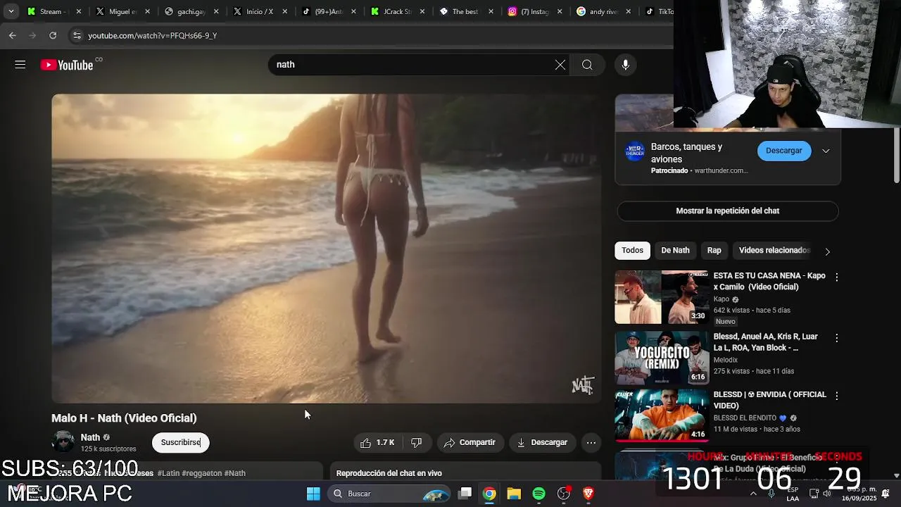Open Task View in the taskbar
Viewport: 901px width, 507px height.
click(465, 494)
